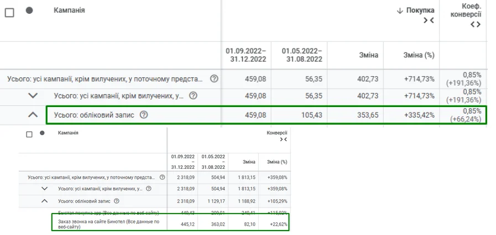This screenshot has width=496, height=235.
Task: Open help icon beside 'у поточному предста…' in Конверсії table
Action: [162, 177]
